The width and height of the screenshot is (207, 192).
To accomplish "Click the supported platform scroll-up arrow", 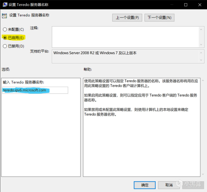I will click(201, 53).
